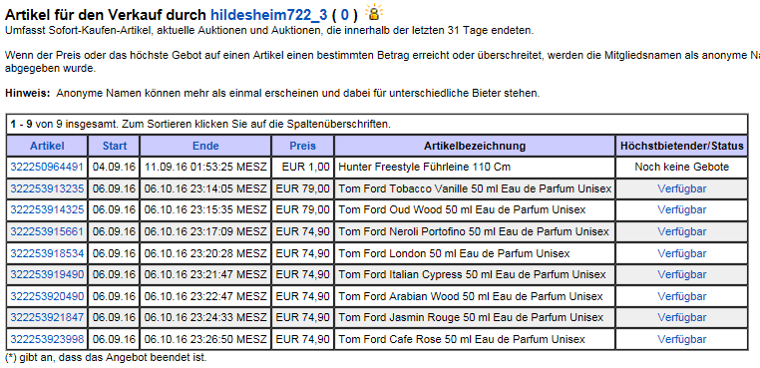Open item number 322253919490
760x368 pixels.
tap(47, 274)
